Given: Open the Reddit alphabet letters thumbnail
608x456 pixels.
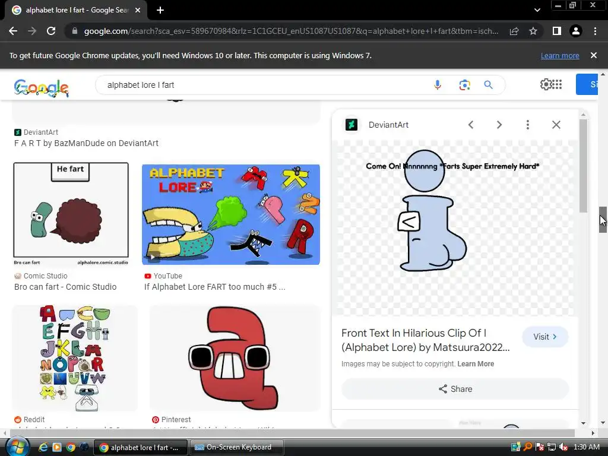Looking at the screenshot, I should click(75, 358).
